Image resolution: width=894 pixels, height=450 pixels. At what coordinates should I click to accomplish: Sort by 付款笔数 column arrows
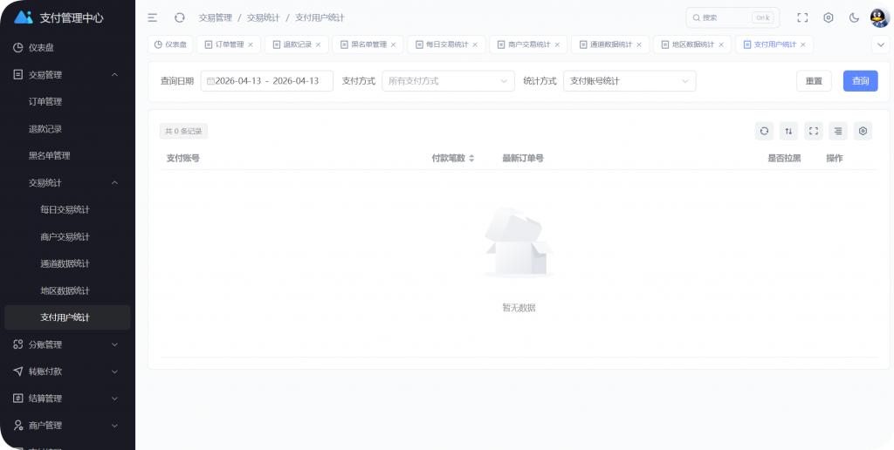tap(471, 159)
